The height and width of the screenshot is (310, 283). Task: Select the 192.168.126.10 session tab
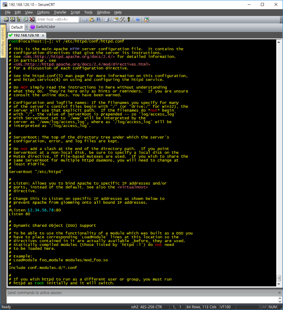click(x=25, y=35)
